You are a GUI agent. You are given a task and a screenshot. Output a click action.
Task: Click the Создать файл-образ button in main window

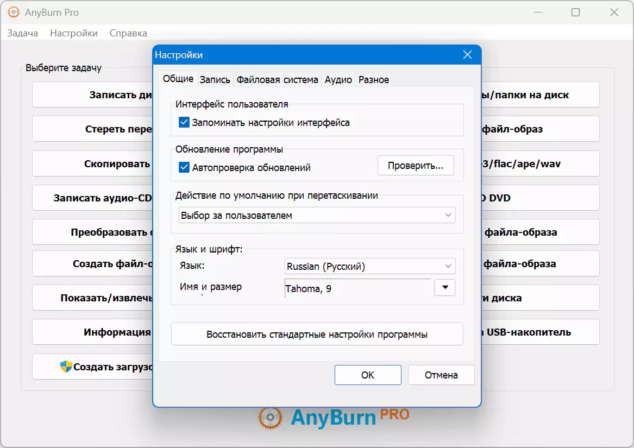pos(92,263)
